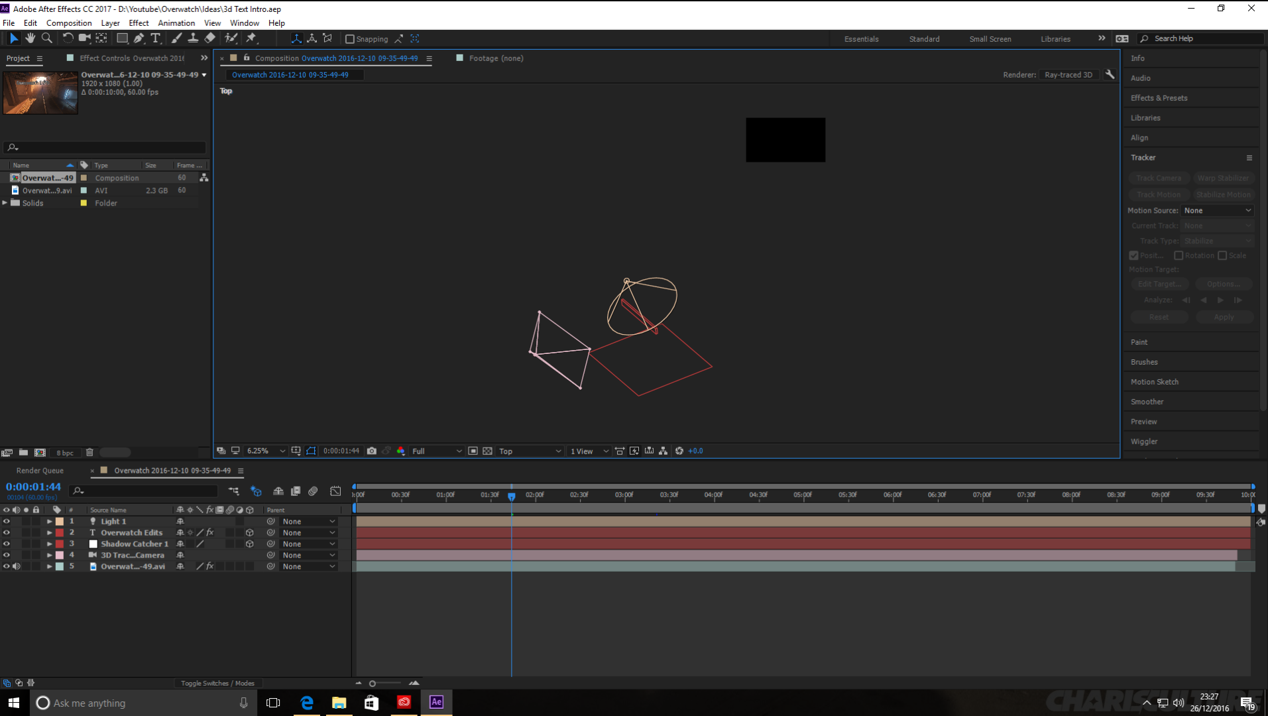Screen dimensions: 1268x716
Task: Take a snapshot with the camera icon
Action: coord(372,451)
